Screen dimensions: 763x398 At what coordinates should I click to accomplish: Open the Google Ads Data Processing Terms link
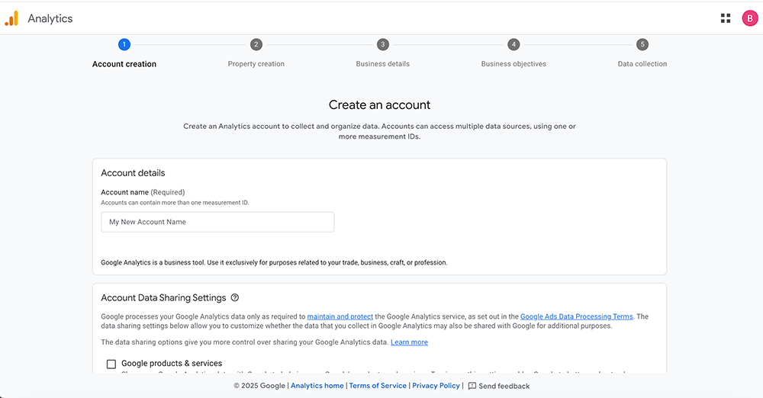(x=577, y=316)
